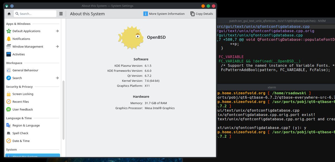
Task: Open Spell Check settings
Action: coord(33,134)
